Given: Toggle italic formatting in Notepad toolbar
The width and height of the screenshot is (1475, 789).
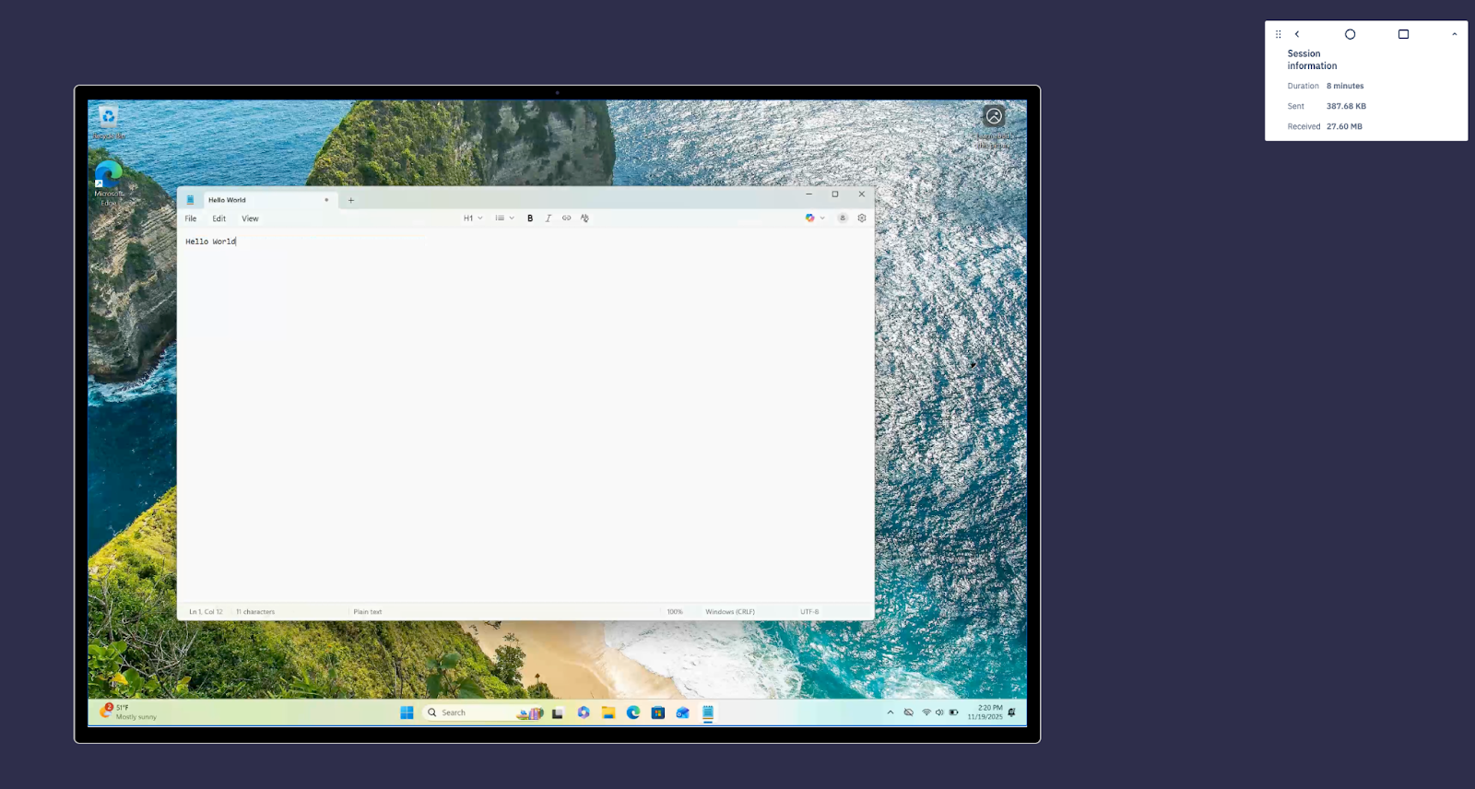Looking at the screenshot, I should coord(549,218).
